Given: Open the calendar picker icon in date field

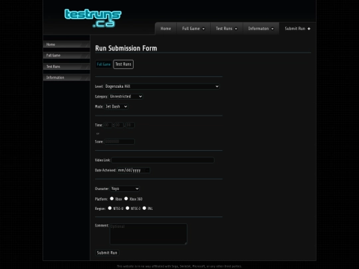Looking at the screenshot, I should (147, 170).
